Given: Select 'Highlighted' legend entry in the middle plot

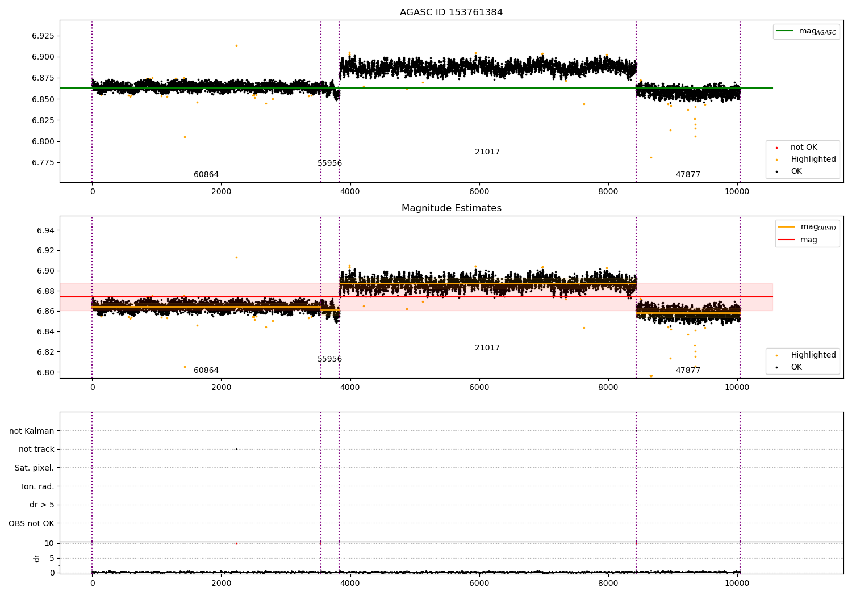Looking at the screenshot, I should pyautogui.click(x=813, y=355).
